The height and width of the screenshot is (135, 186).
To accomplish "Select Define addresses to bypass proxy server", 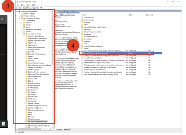I will (96, 63).
